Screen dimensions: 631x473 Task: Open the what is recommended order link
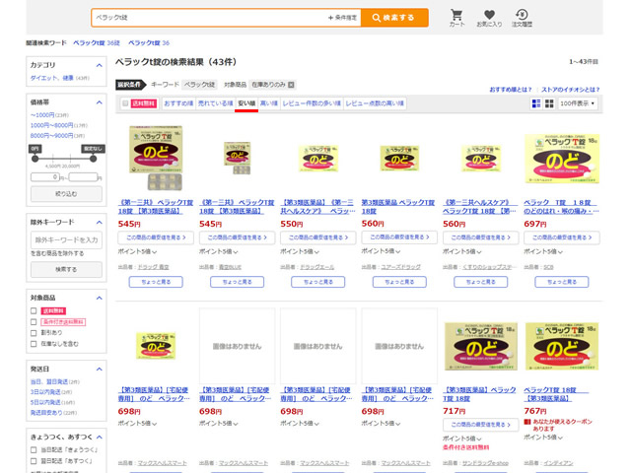tap(511, 90)
